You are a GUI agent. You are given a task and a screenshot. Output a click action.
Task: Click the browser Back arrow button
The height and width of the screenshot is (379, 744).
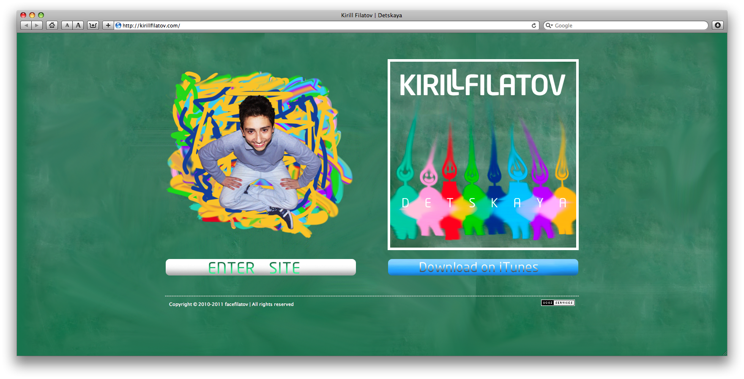coord(26,25)
